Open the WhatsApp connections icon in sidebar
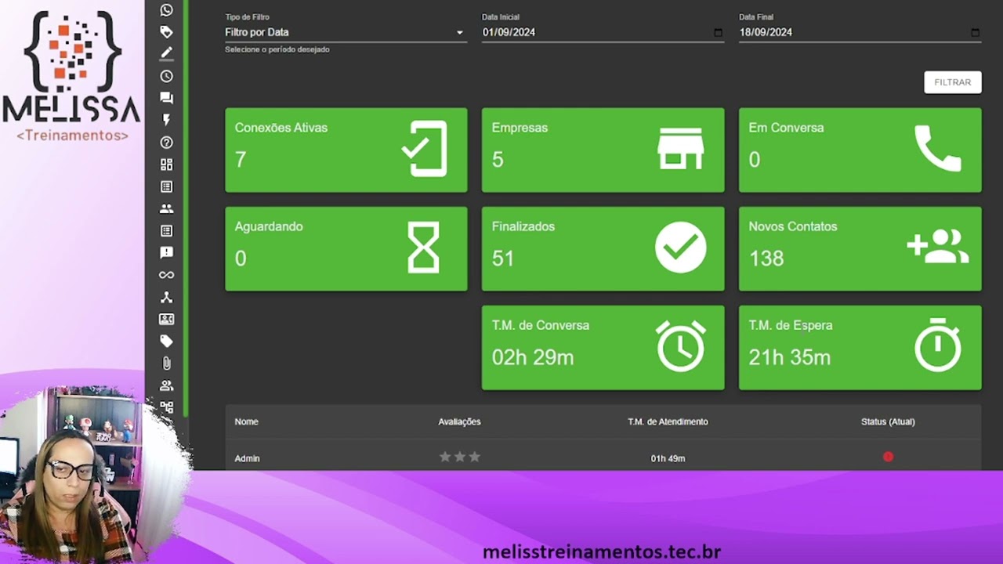 tap(166, 10)
